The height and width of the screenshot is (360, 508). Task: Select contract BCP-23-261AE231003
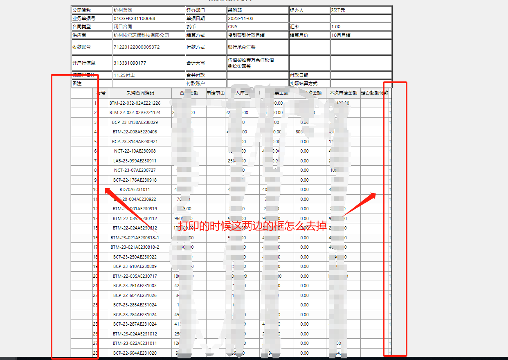(135, 286)
